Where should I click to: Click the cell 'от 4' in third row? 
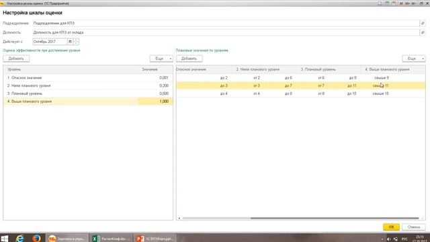[x=257, y=93]
